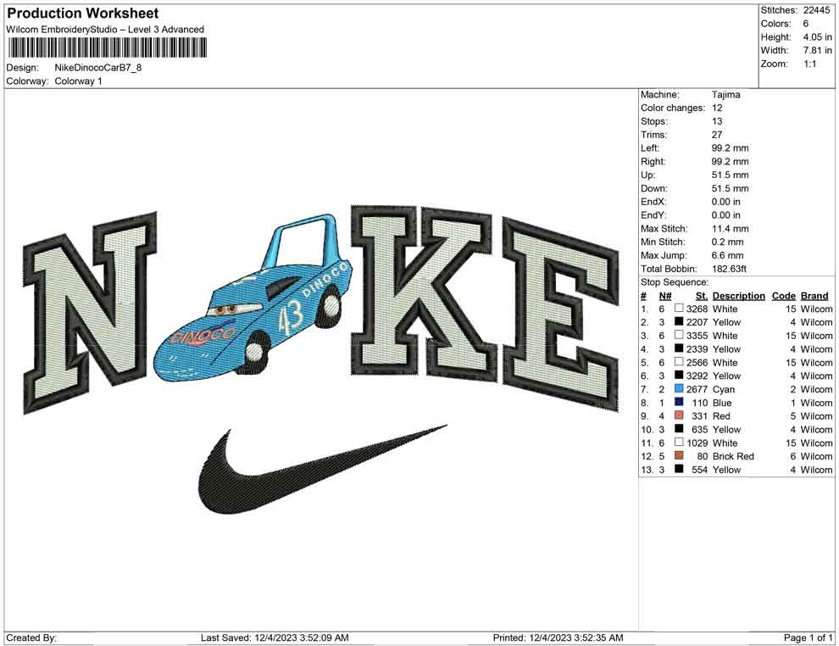Click the Stop Sequence heading
Image resolution: width=839 pixels, height=646 pixels.
point(675,281)
